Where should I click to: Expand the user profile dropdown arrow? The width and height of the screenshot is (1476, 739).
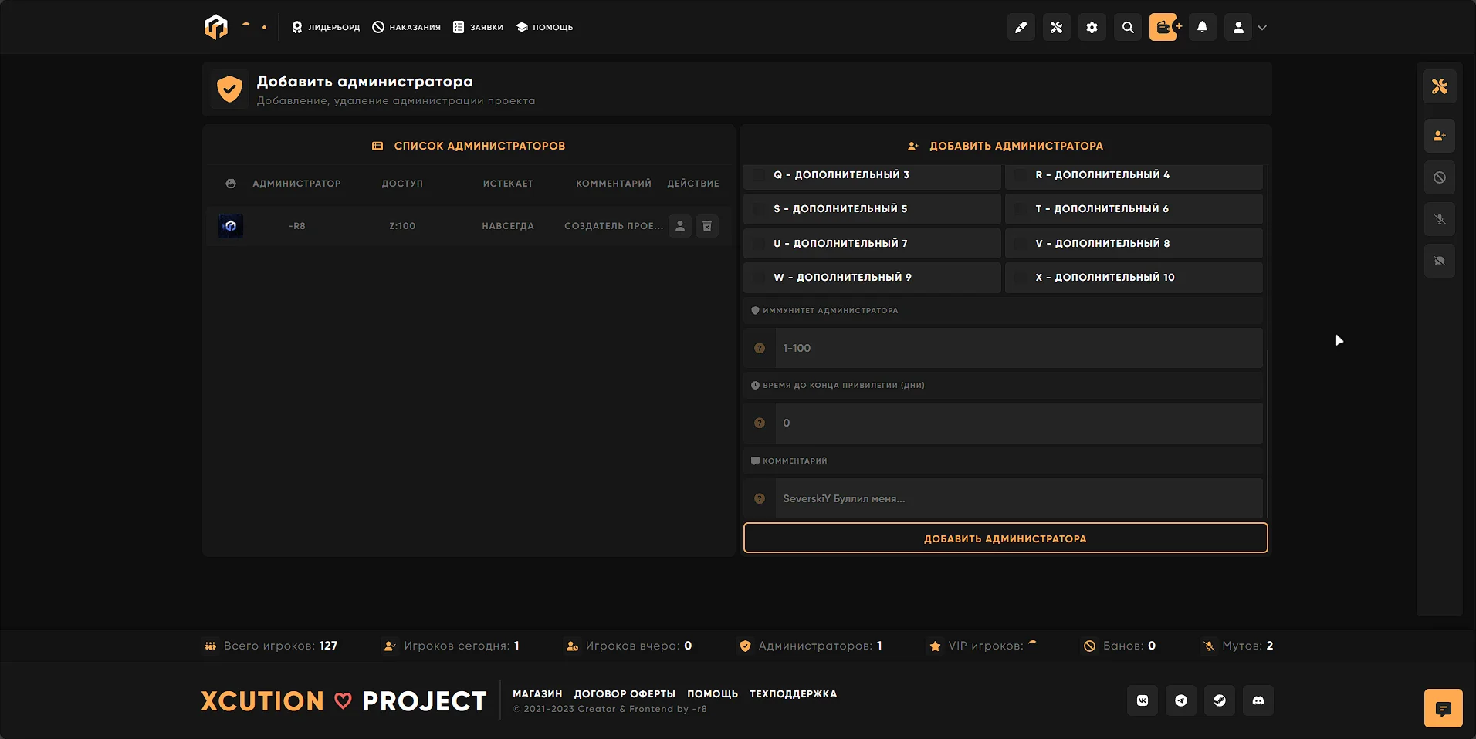[x=1262, y=27]
